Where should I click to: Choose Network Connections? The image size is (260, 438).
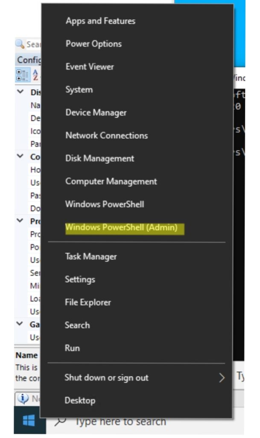(106, 136)
